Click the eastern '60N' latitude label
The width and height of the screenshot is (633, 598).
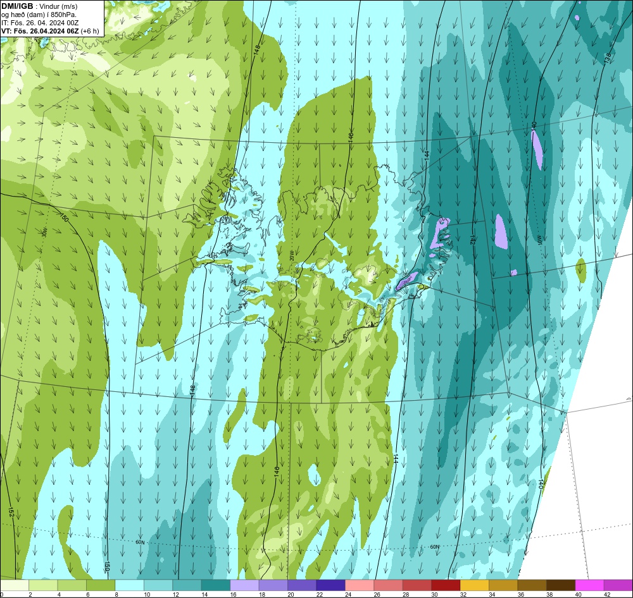[x=434, y=547]
